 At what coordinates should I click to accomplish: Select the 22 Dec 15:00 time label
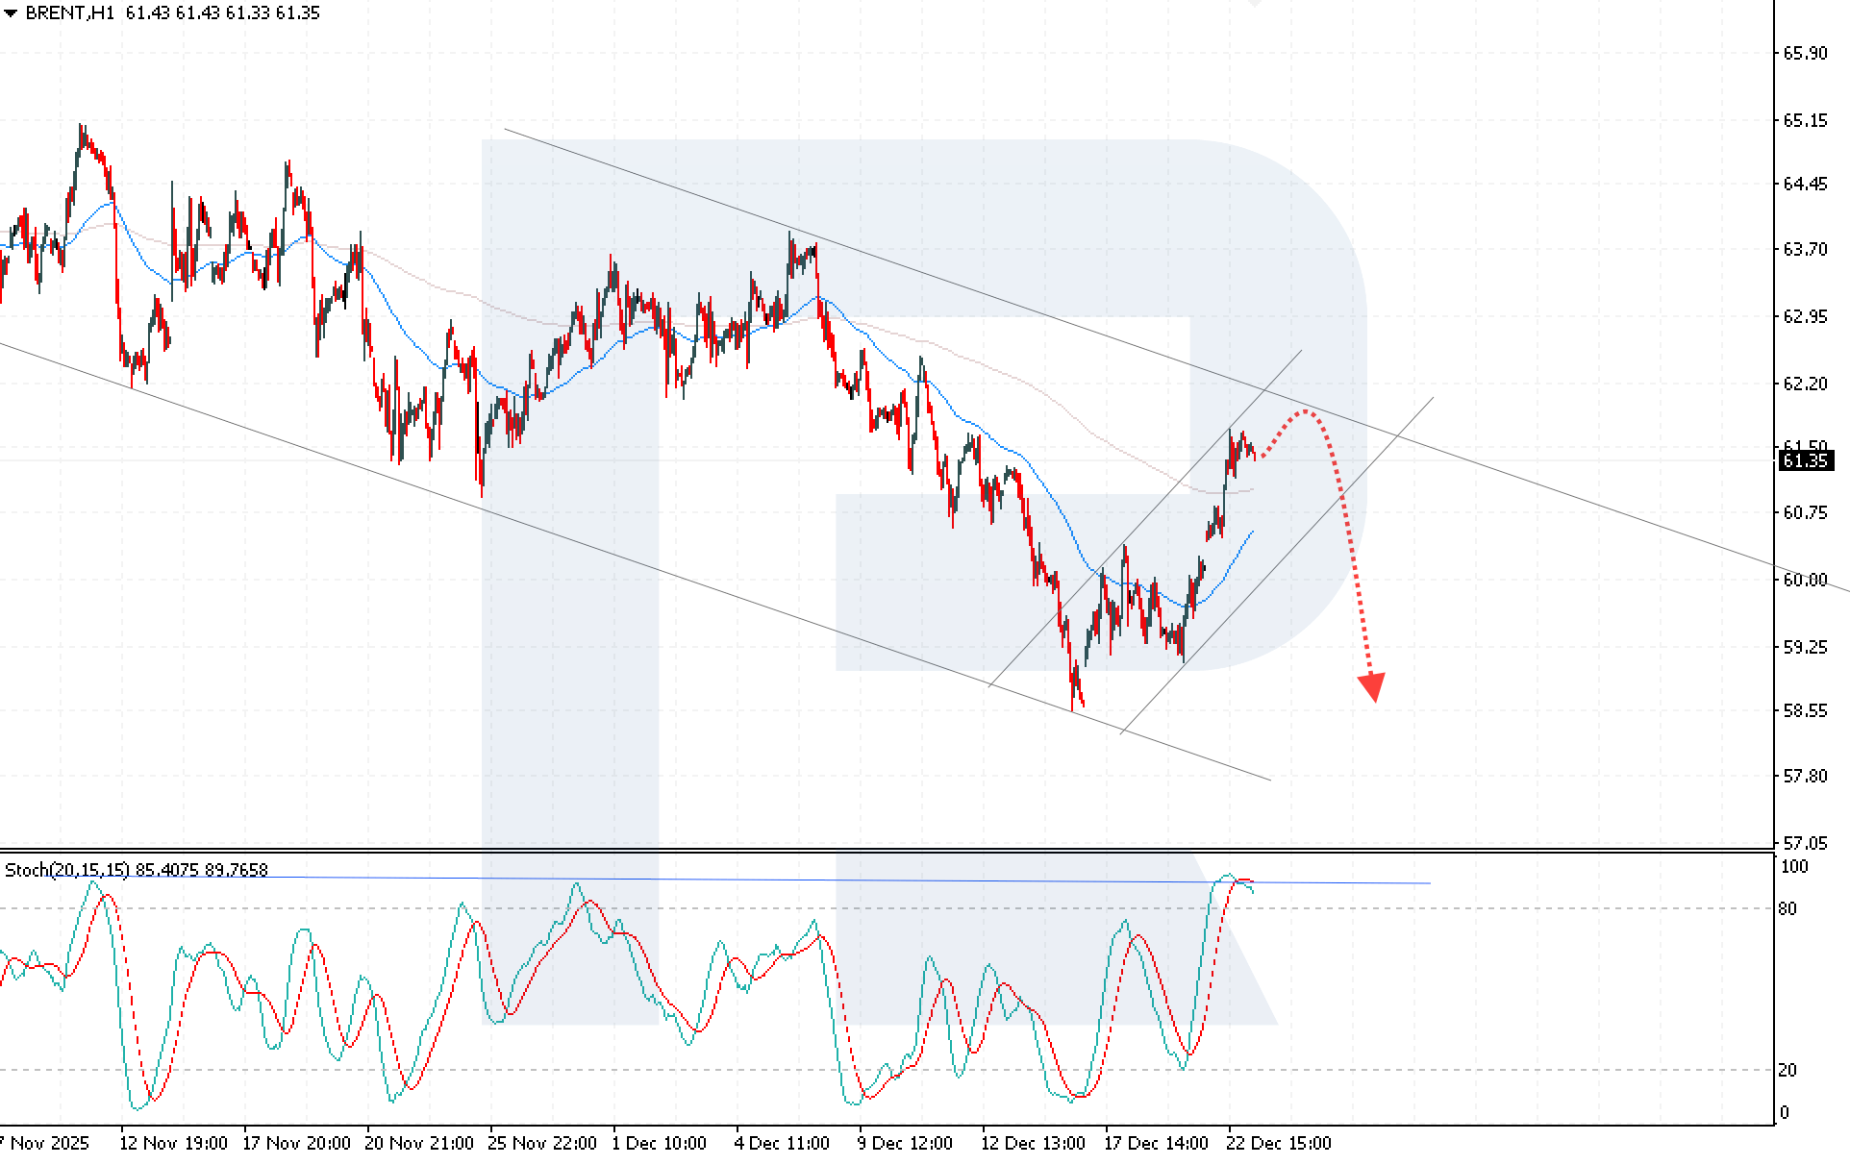[1278, 1143]
